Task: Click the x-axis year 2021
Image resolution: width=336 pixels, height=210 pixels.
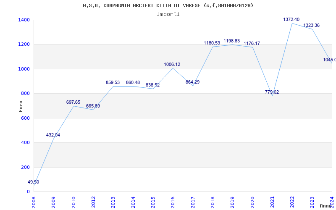Action: (x=272, y=202)
